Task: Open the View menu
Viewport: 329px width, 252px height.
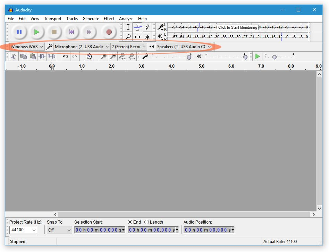Action: point(35,19)
